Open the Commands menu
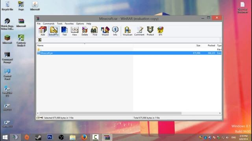Viewport: 252px width, 141px height. tap(48, 23)
